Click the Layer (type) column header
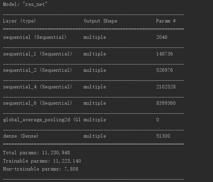213x182 pixels. pos(19,21)
